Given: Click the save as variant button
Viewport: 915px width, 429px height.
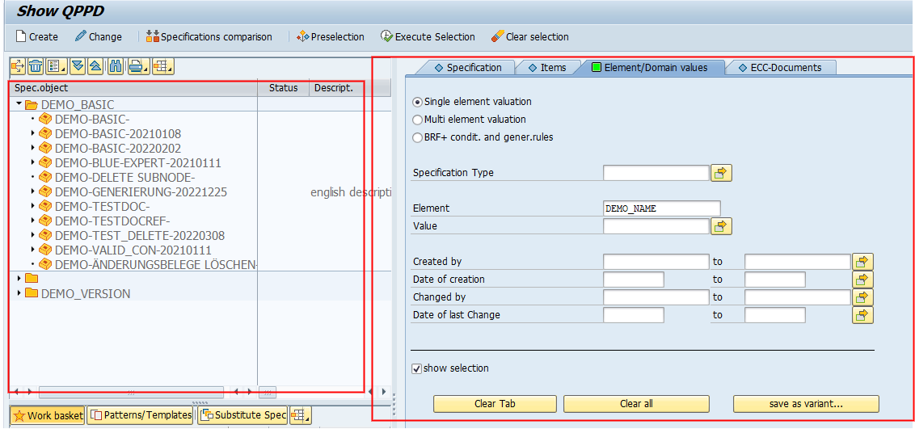Looking at the screenshot, I should (805, 404).
